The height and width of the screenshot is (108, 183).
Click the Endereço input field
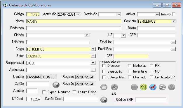(74, 28)
